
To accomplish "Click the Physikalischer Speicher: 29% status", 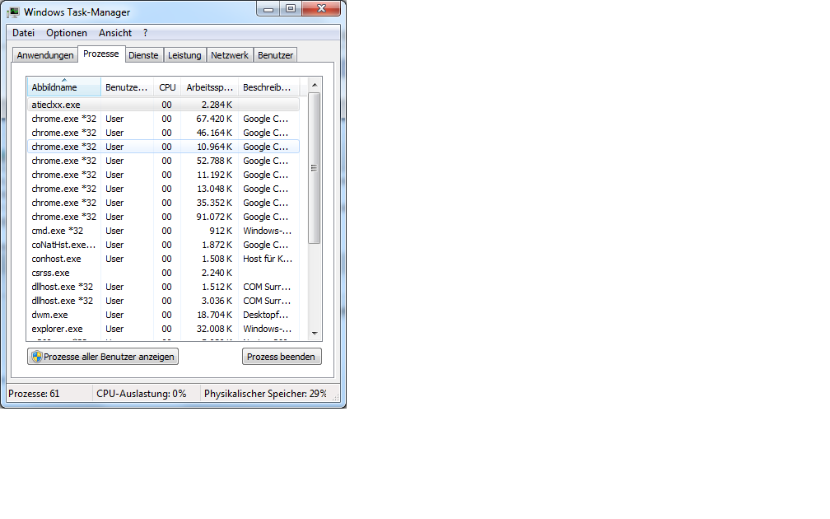I will 265,394.
